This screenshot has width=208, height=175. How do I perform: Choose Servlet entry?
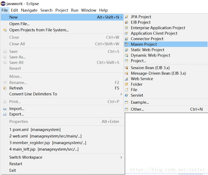[166, 95]
